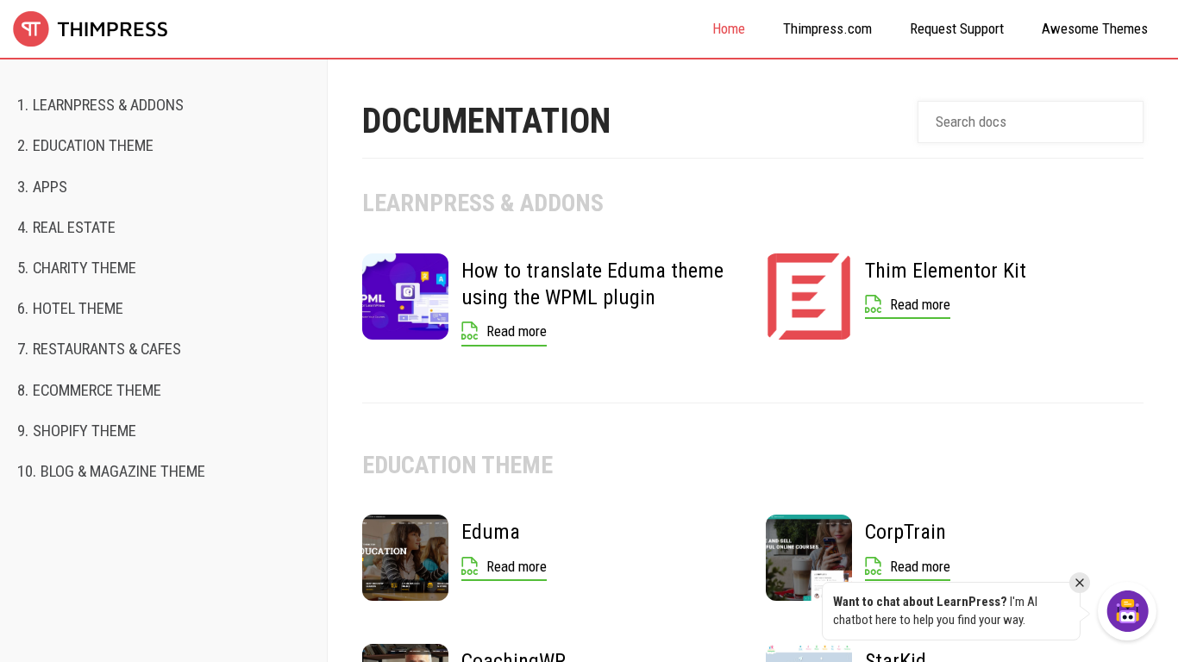The width and height of the screenshot is (1178, 662).
Task: Click the ThimPress logo icon
Action: pyautogui.click(x=31, y=29)
